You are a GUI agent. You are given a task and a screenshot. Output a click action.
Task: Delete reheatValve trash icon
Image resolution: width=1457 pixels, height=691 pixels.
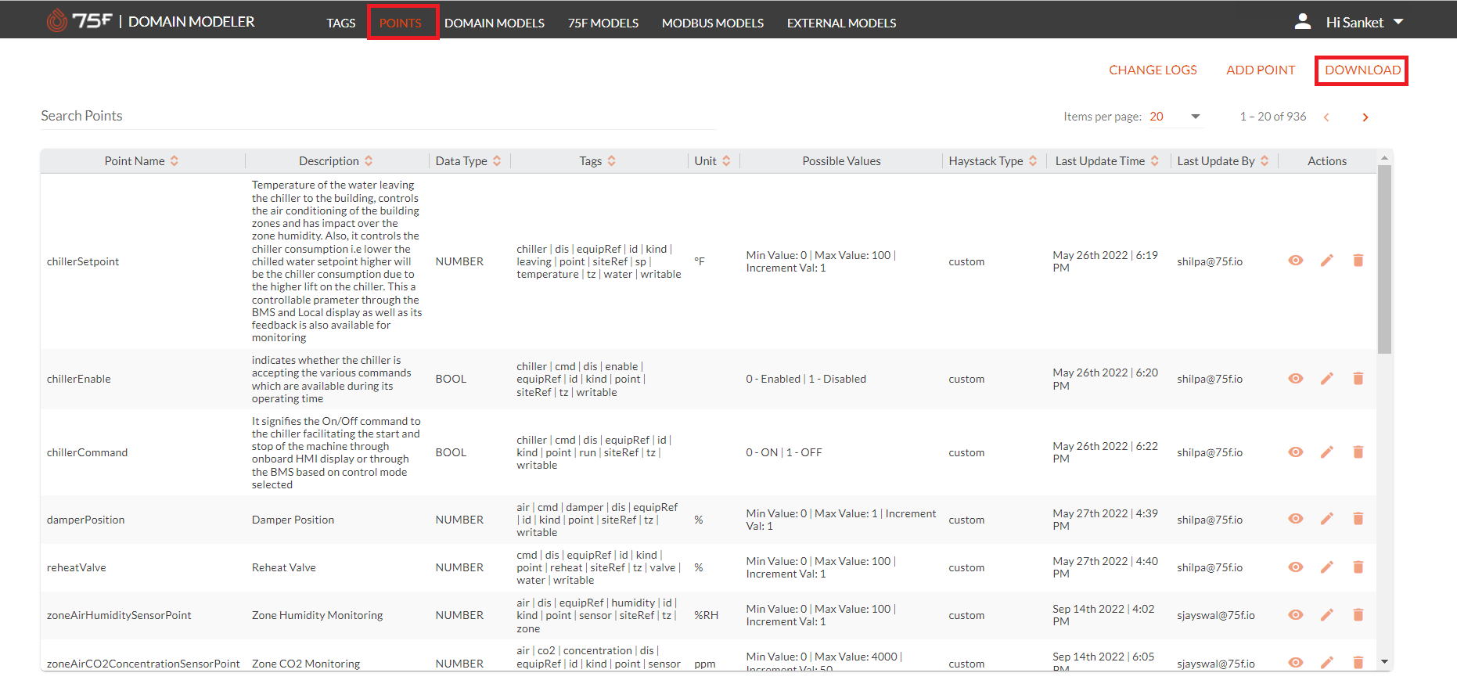[1358, 567]
